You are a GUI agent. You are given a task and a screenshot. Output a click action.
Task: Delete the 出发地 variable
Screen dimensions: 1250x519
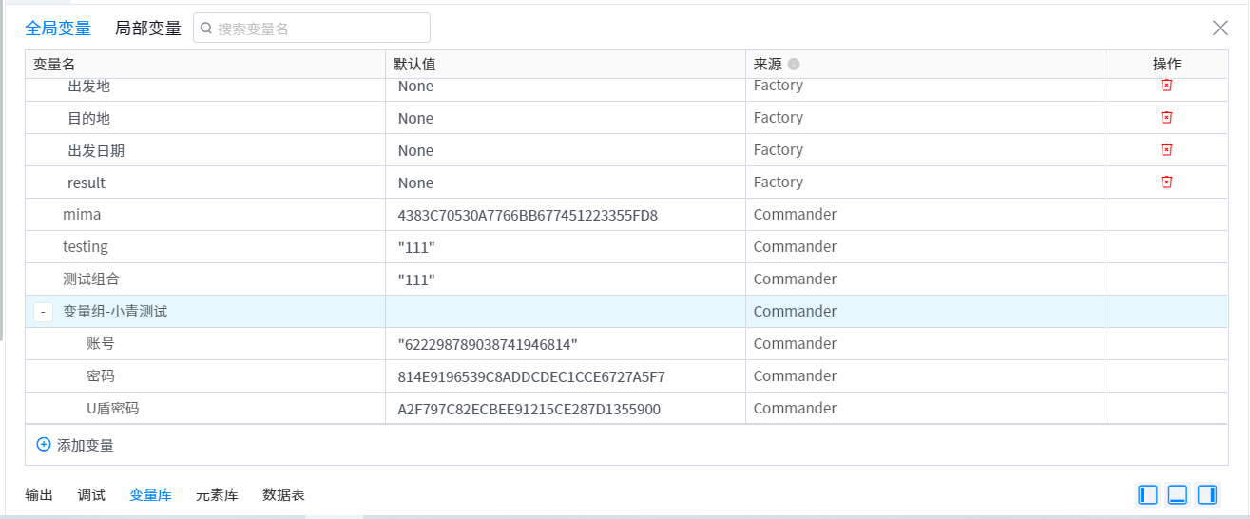point(1166,86)
